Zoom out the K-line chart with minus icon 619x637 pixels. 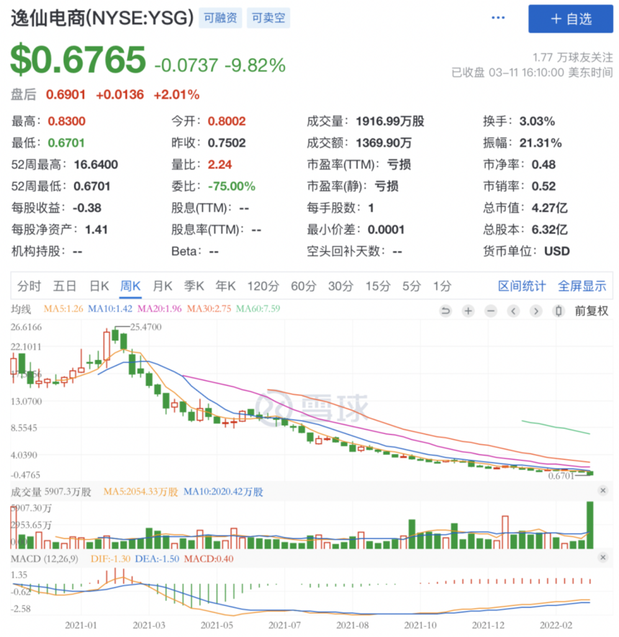(491, 311)
